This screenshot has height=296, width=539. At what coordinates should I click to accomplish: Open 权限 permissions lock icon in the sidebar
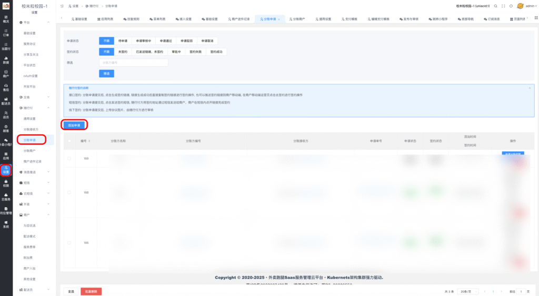point(6,183)
